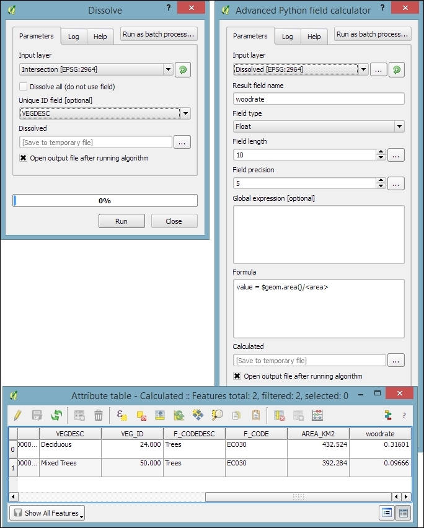
Task: Click ellipsis button beside Field length
Action: [x=396, y=155]
